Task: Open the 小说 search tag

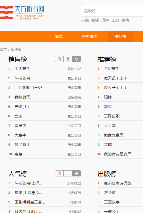Action: (85, 20)
